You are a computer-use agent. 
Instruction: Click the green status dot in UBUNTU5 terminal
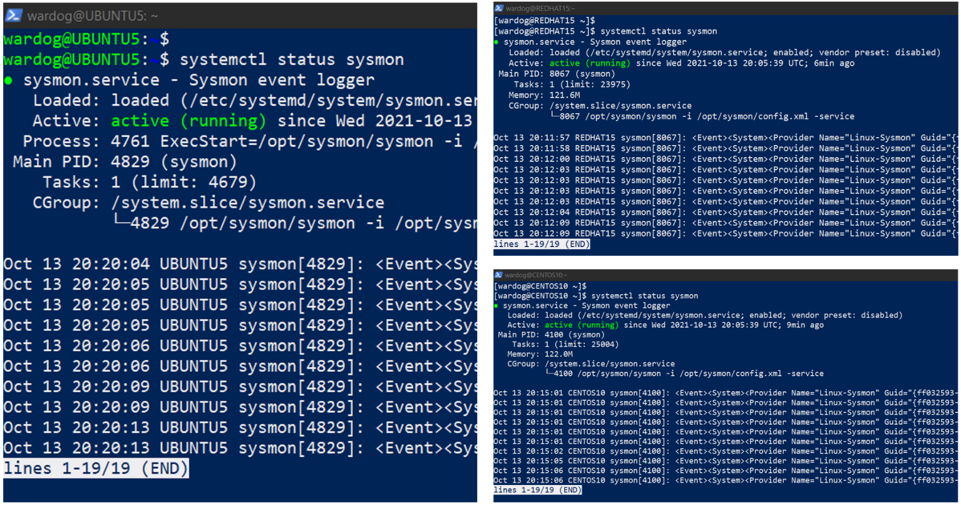[x=8, y=80]
